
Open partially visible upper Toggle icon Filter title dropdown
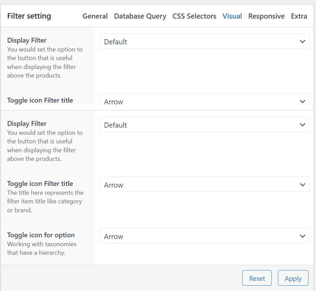coord(204,99)
